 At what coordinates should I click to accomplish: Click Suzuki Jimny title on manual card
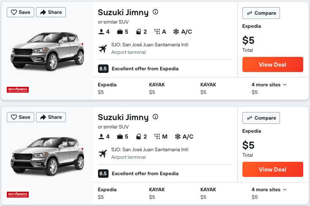[123, 117]
